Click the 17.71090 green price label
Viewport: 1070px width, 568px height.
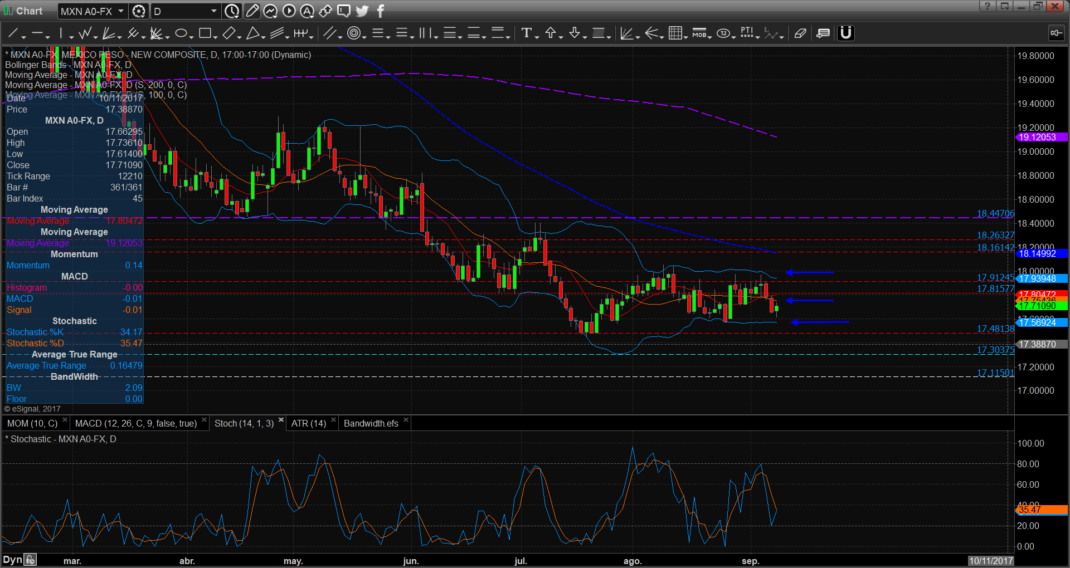pyautogui.click(x=1042, y=306)
